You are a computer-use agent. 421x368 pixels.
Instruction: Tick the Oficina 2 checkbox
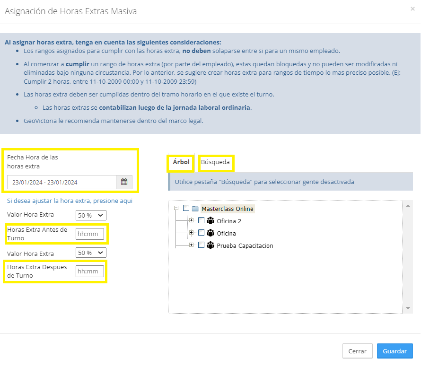pos(201,220)
